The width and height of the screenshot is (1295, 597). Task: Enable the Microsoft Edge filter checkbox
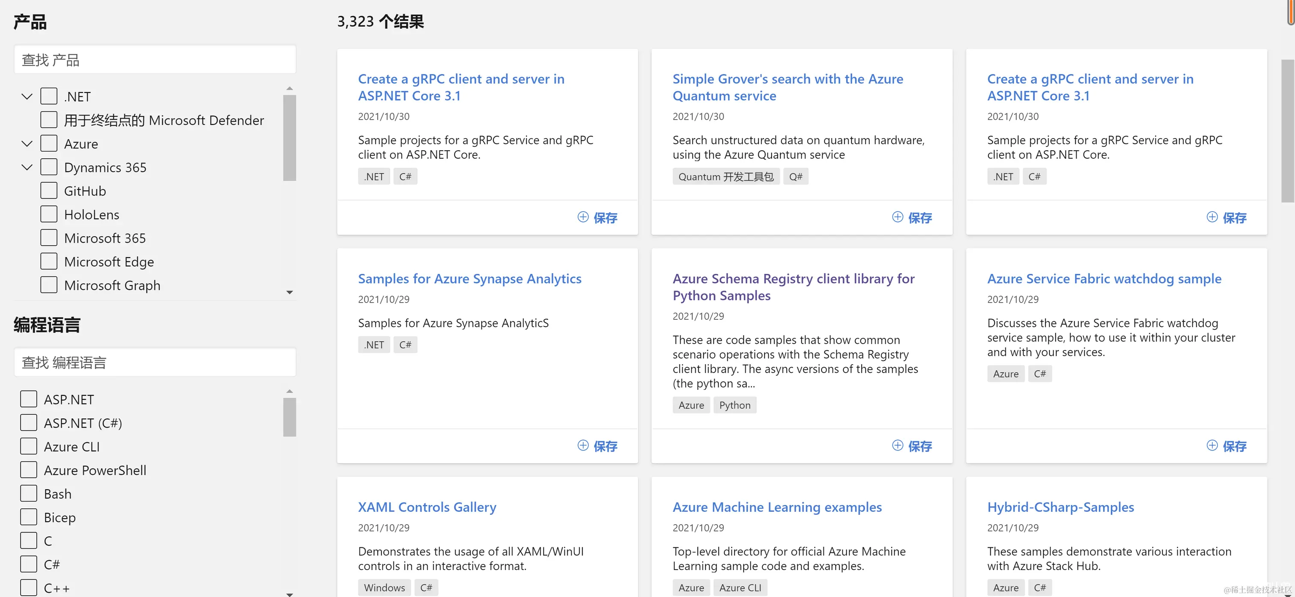click(49, 261)
